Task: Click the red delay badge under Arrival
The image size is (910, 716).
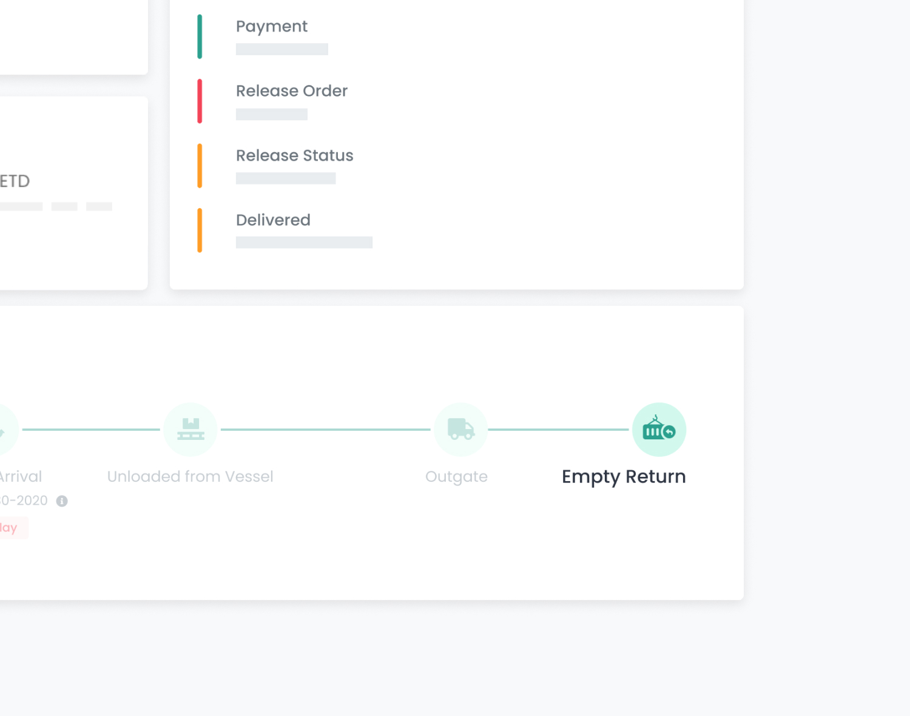Action: (x=11, y=528)
